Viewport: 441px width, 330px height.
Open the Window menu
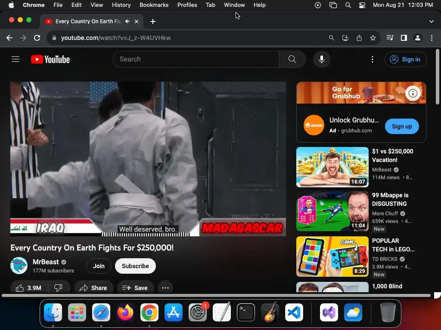pyautogui.click(x=234, y=5)
